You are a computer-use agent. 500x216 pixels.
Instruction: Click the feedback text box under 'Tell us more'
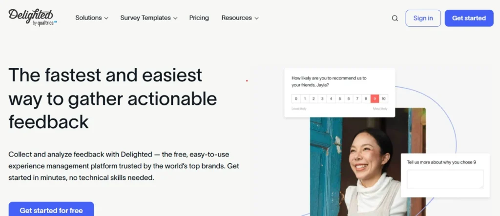(445, 179)
